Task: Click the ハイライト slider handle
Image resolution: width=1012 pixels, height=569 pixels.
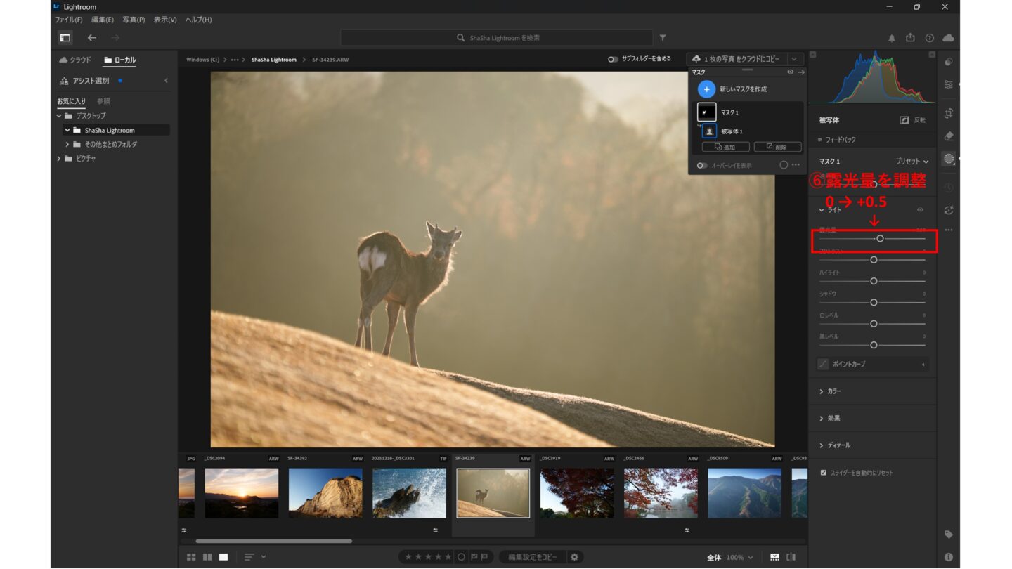Action: coord(874,281)
